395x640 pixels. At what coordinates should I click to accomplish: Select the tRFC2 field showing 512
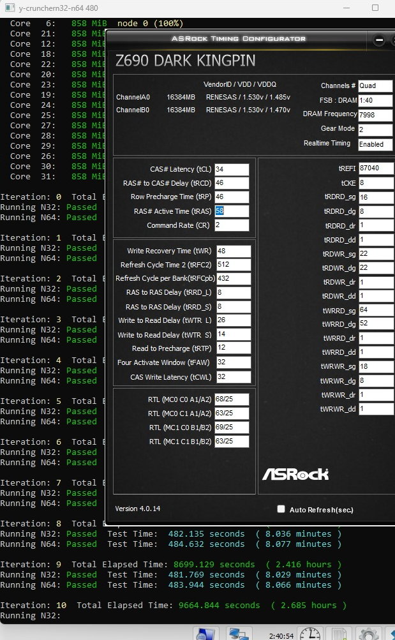tap(234, 265)
